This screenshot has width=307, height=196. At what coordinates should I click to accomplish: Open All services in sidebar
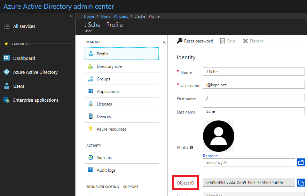24,26
